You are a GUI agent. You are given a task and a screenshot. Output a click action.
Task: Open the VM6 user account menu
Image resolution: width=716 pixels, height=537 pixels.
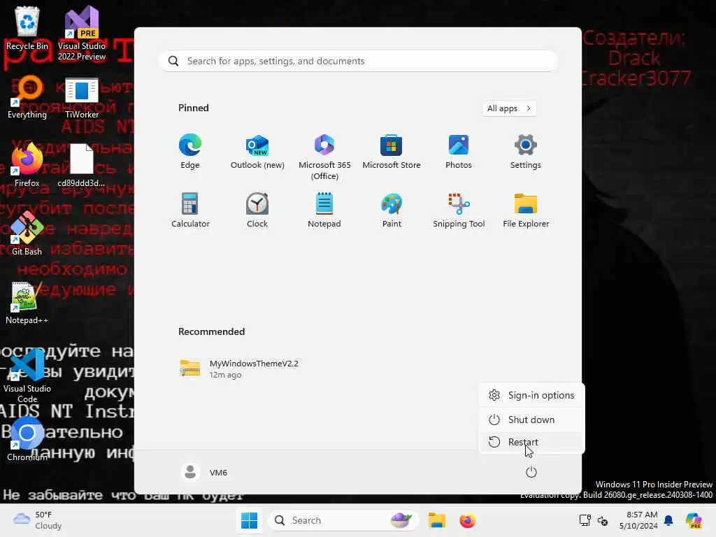203,472
